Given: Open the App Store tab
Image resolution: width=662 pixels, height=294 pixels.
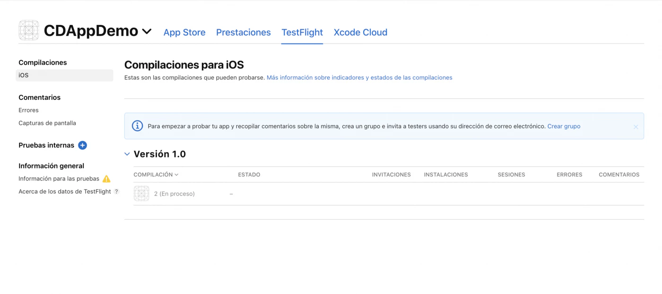Looking at the screenshot, I should click(x=184, y=32).
